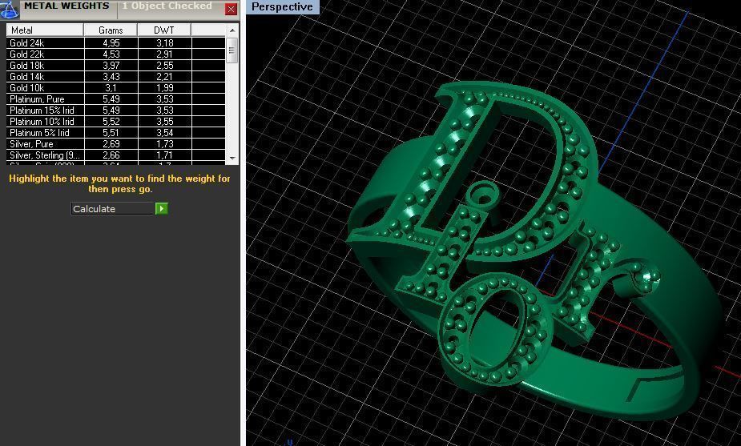Click the 1,73 DWT value for Silver, Pure

point(165,144)
